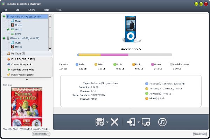This screenshot has height=139, width=210.
Task: Minimize the window with yellow button
Action: coord(196,4)
